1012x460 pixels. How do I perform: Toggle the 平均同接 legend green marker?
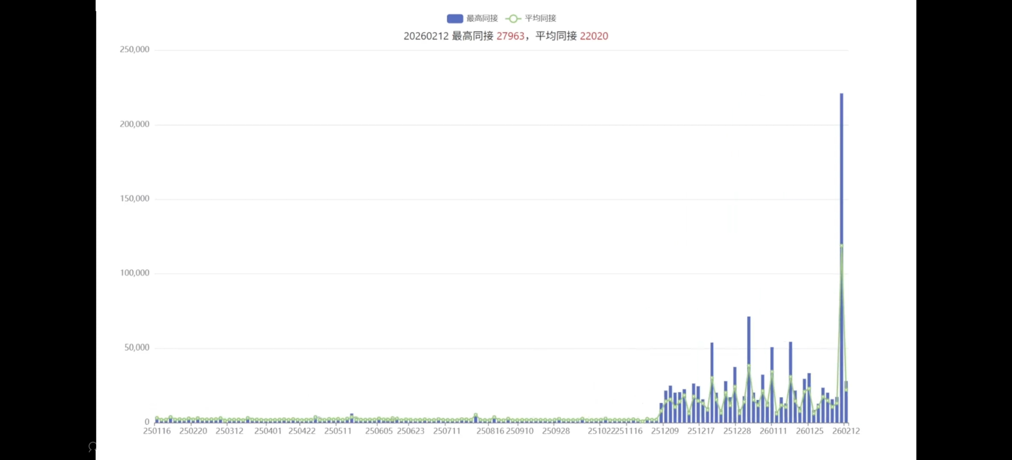(x=513, y=18)
